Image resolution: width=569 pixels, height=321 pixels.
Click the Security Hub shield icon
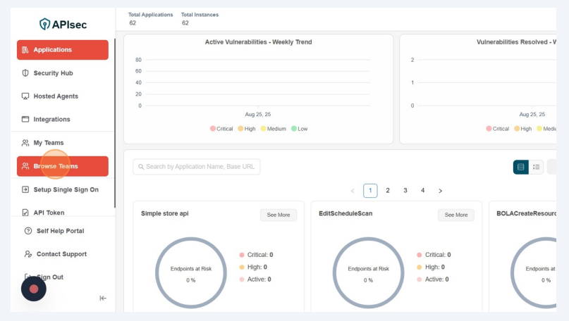[x=25, y=73]
